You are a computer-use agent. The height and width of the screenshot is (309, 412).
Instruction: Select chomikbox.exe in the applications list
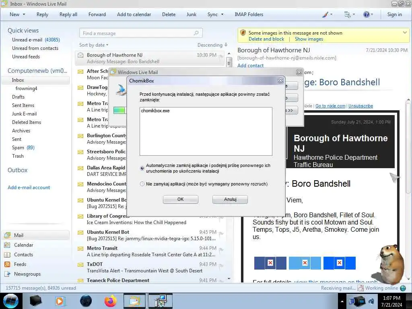(155, 111)
